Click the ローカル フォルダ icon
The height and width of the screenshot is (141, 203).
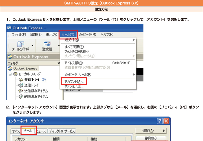click(15, 74)
